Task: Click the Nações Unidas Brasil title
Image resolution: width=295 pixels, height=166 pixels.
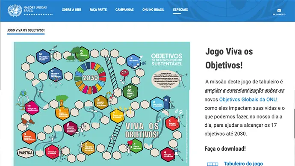Action: [x=35, y=9]
